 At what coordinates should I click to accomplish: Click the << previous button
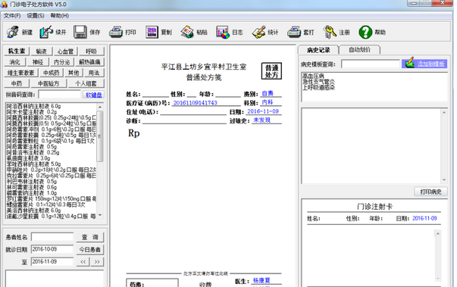click(83, 262)
